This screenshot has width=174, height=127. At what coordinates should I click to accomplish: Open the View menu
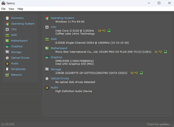[11, 9]
